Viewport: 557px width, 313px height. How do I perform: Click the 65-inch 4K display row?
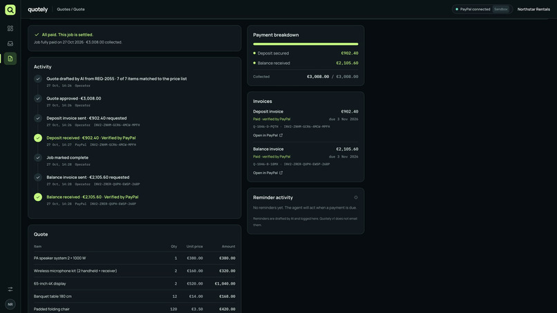click(134, 284)
